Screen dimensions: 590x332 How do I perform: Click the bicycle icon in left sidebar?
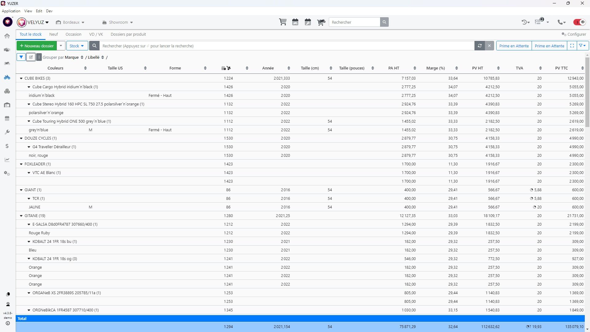pyautogui.click(x=7, y=77)
